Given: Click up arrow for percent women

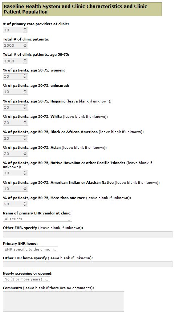Looking at the screenshot, I should coord(25,75).
